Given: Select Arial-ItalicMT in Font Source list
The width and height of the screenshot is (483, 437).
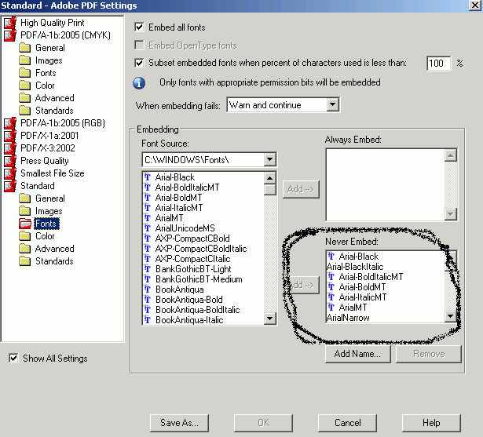Looking at the screenshot, I should click(x=179, y=208).
